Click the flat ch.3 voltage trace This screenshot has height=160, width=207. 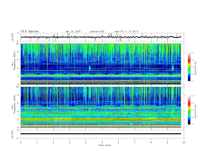pyautogui.click(x=101, y=134)
